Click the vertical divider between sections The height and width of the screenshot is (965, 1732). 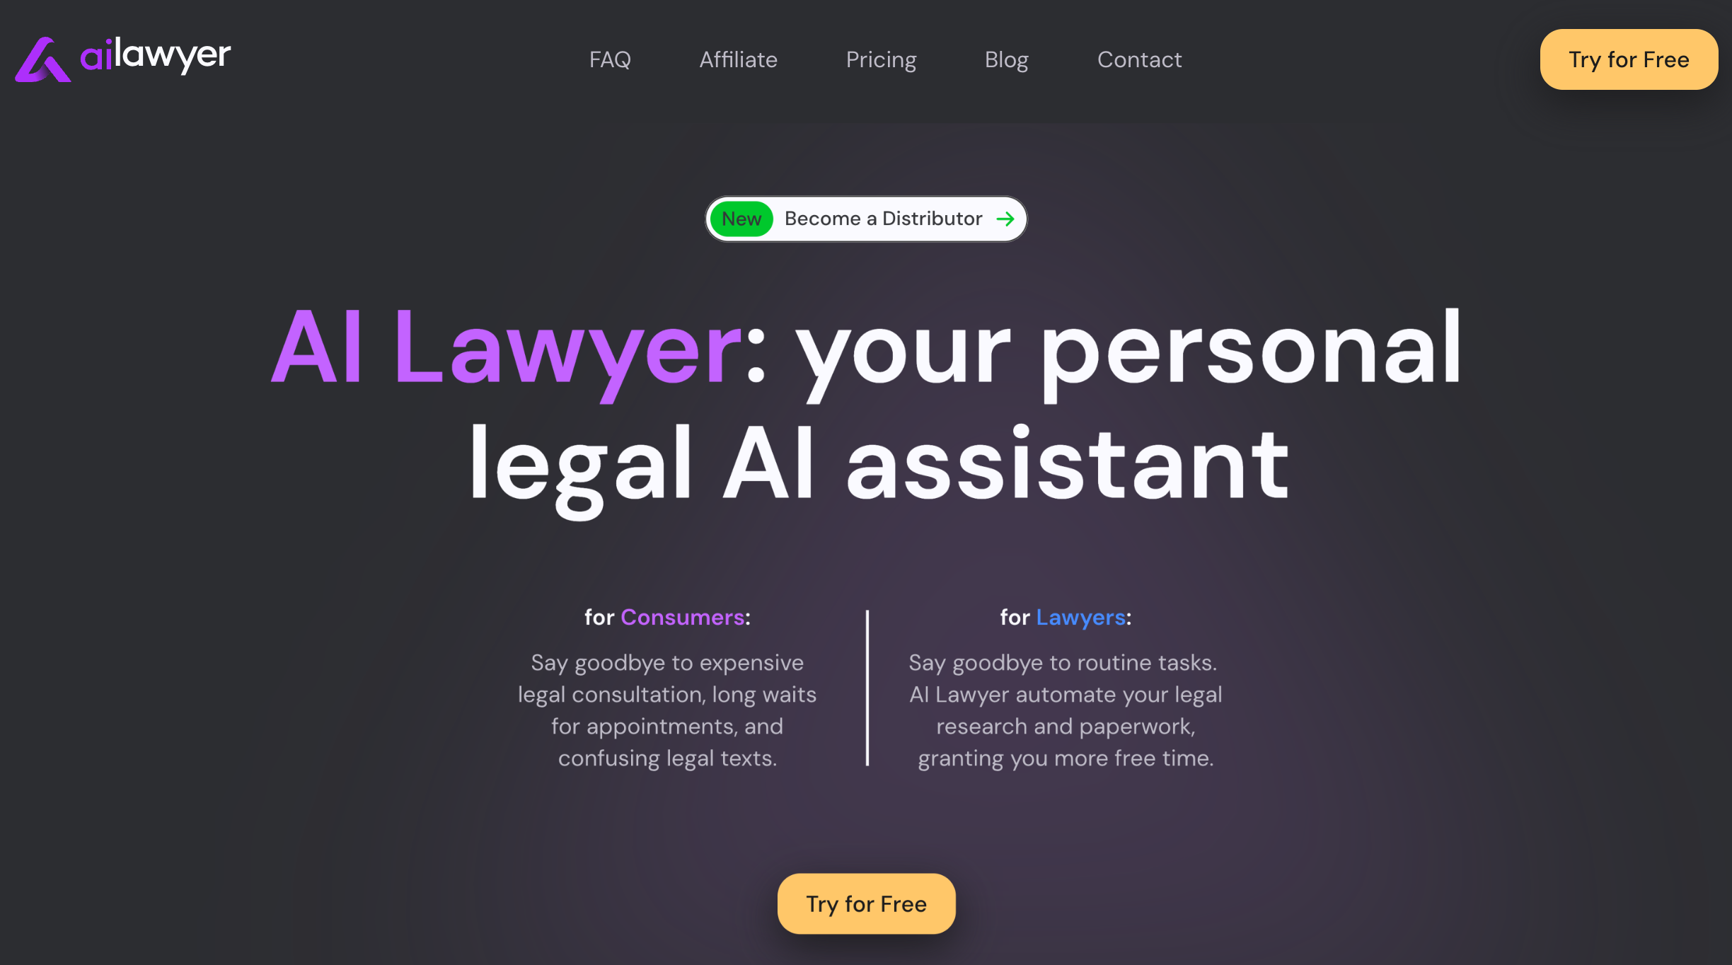click(x=867, y=689)
